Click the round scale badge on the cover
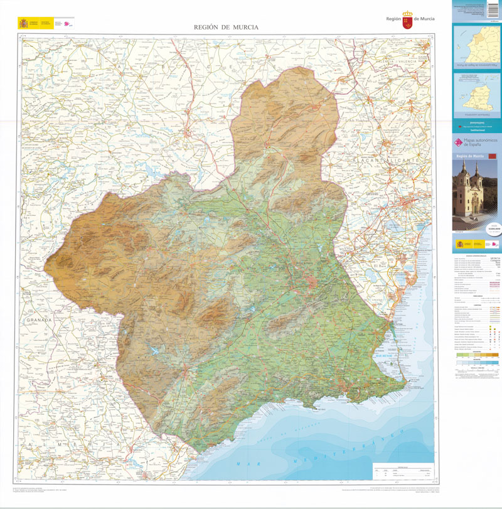Image resolution: width=502 pixels, height=509 pixels. click(x=494, y=229)
